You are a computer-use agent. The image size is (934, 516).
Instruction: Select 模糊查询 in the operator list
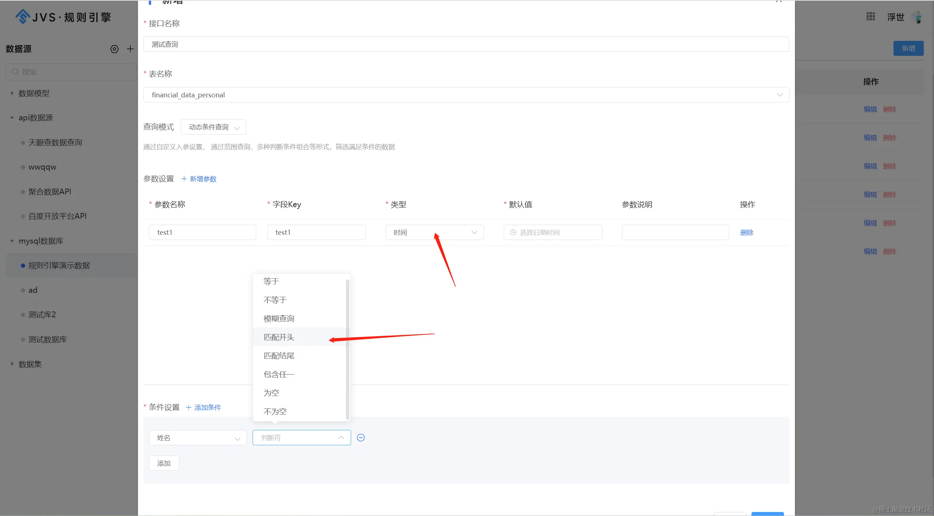click(x=279, y=318)
